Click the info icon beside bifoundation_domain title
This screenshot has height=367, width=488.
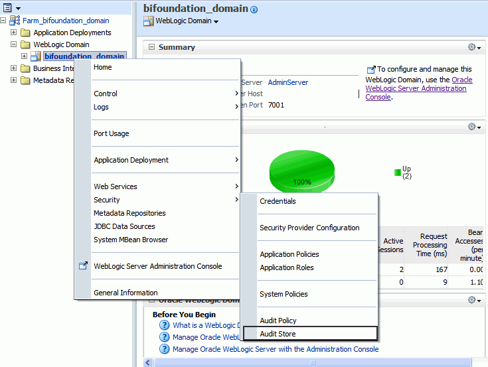[254, 10]
